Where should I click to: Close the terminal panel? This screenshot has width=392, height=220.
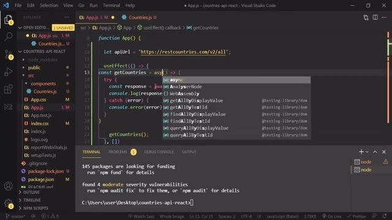pos(384,152)
